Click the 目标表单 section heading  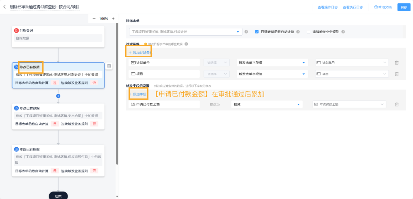(133, 21)
